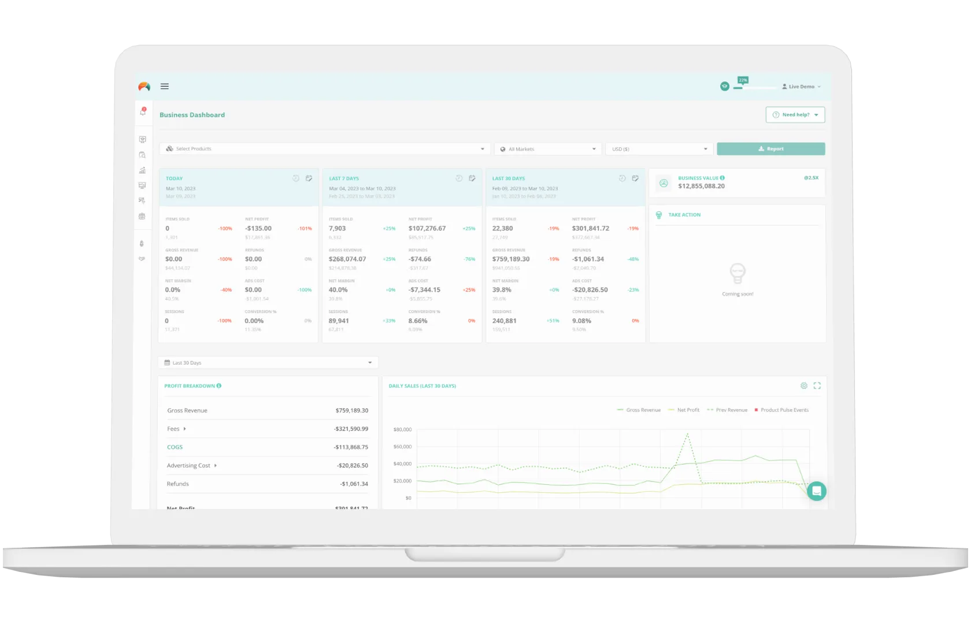Open the product search sidebar icon
The image size is (971, 624).
coord(142,155)
